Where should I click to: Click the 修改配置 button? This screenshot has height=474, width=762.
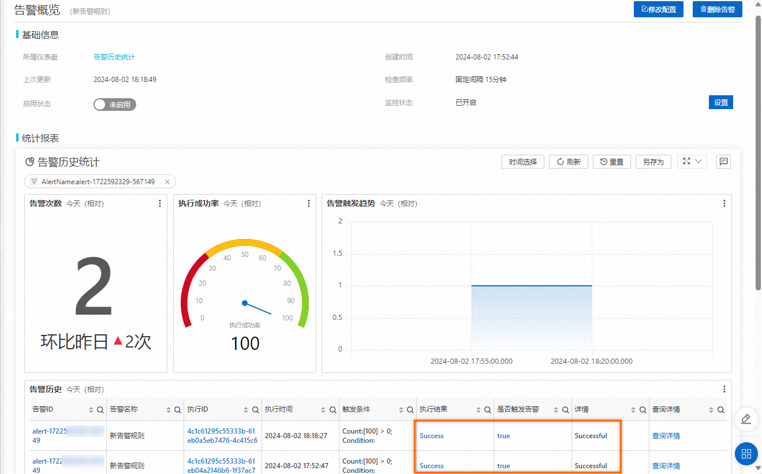coord(659,9)
